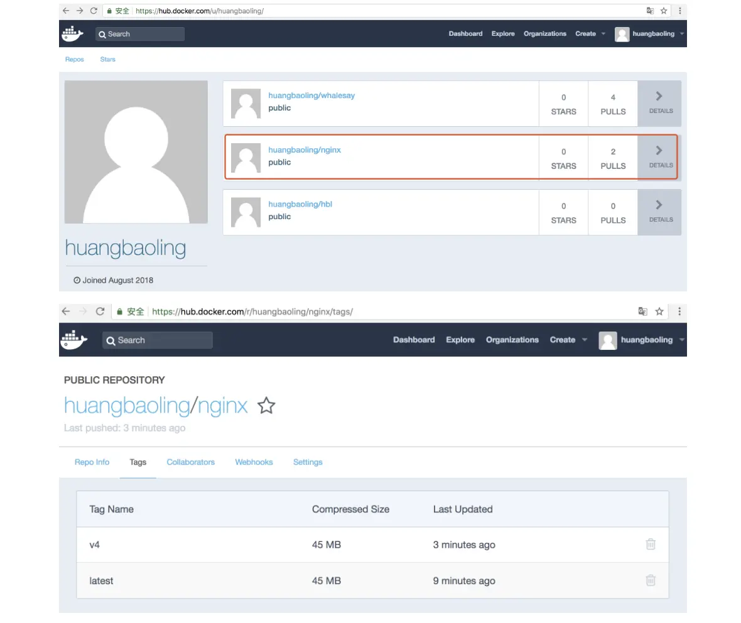Click the translate icon in the top address bar
The height and width of the screenshot is (623, 741).
pos(651,11)
